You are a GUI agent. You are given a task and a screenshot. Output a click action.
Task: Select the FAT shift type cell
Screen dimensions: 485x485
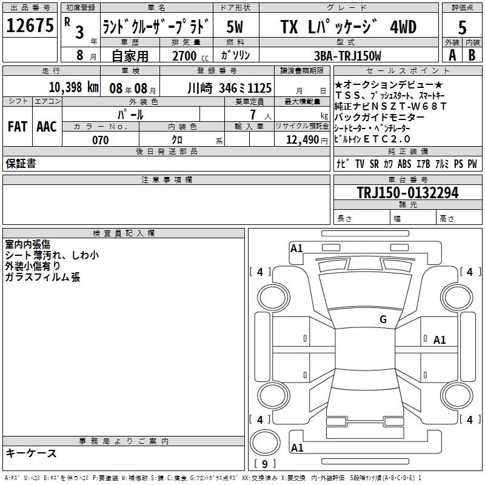[x=17, y=126]
